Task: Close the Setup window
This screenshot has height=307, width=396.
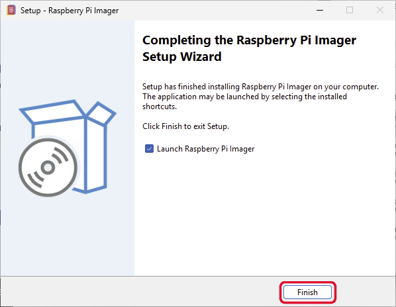Action: (380, 11)
